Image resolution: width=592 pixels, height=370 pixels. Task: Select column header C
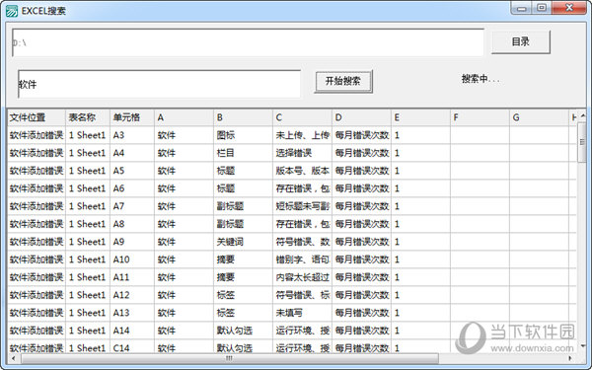tap(303, 117)
